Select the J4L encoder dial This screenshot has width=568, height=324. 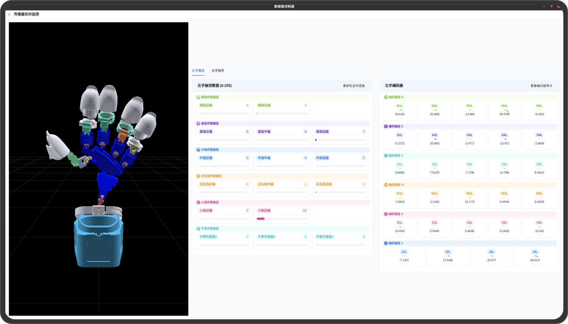click(535, 257)
